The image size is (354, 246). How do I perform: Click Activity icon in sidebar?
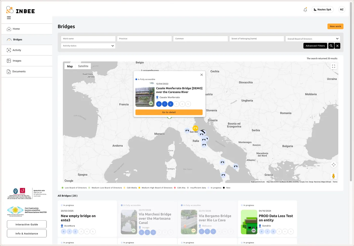tap(9, 50)
